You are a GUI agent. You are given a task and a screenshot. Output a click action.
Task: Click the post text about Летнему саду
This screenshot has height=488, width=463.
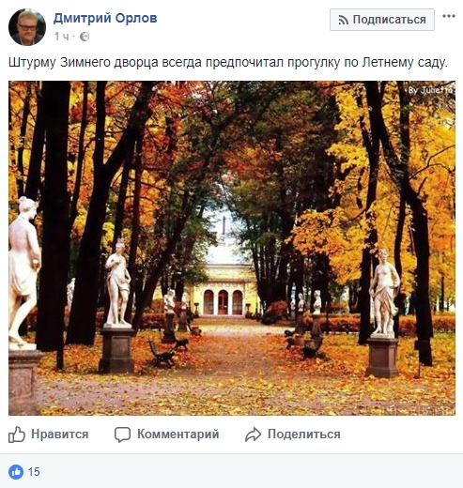[x=228, y=62]
